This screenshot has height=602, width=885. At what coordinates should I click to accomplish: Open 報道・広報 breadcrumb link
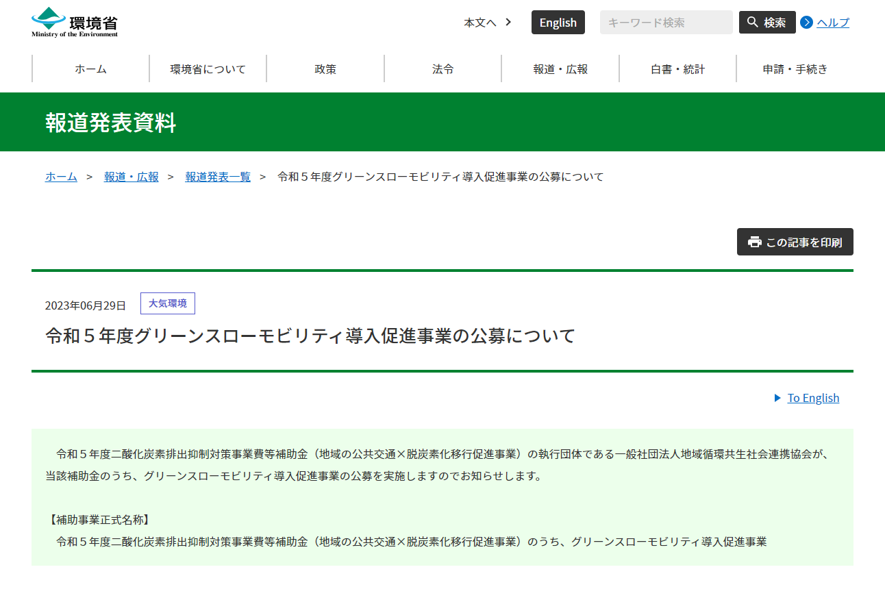pyautogui.click(x=131, y=177)
